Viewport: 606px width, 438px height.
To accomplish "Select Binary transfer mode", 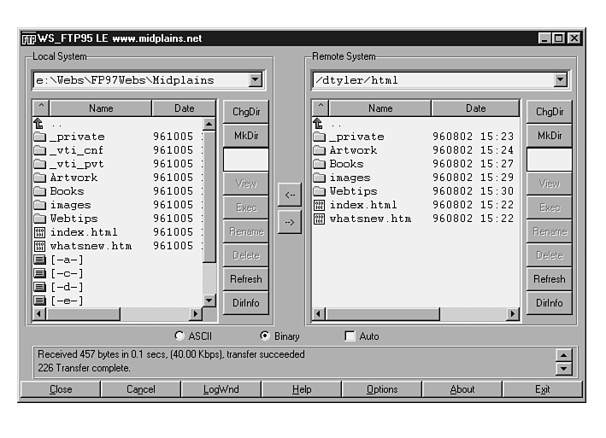I will click(x=264, y=336).
